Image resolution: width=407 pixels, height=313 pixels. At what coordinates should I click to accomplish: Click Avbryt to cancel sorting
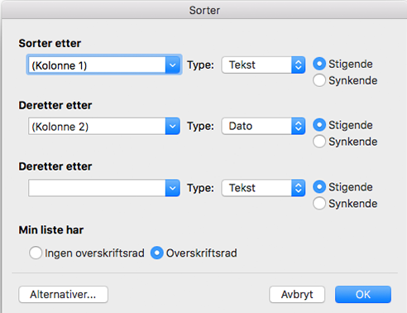[x=297, y=295]
